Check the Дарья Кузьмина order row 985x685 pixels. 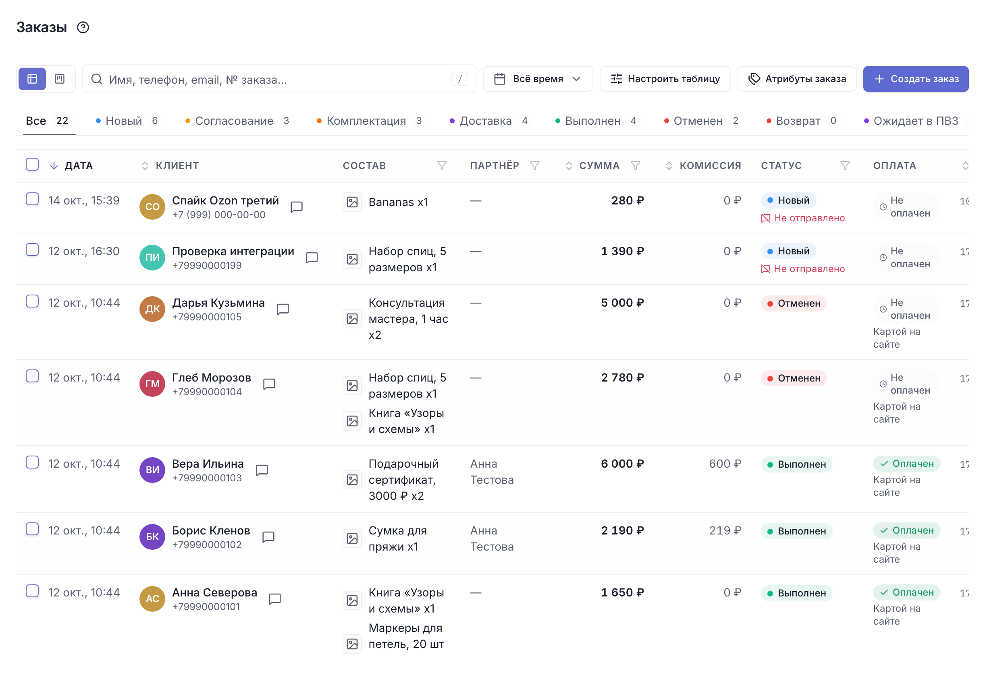pyautogui.click(x=32, y=301)
